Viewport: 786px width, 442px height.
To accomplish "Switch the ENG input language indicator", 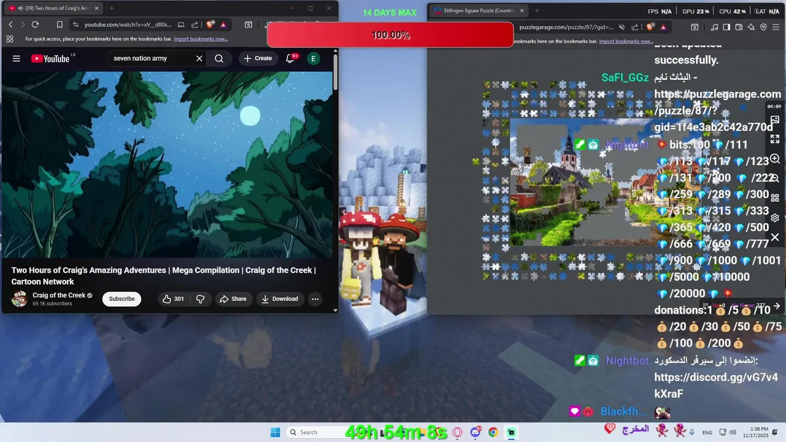I will (707, 432).
